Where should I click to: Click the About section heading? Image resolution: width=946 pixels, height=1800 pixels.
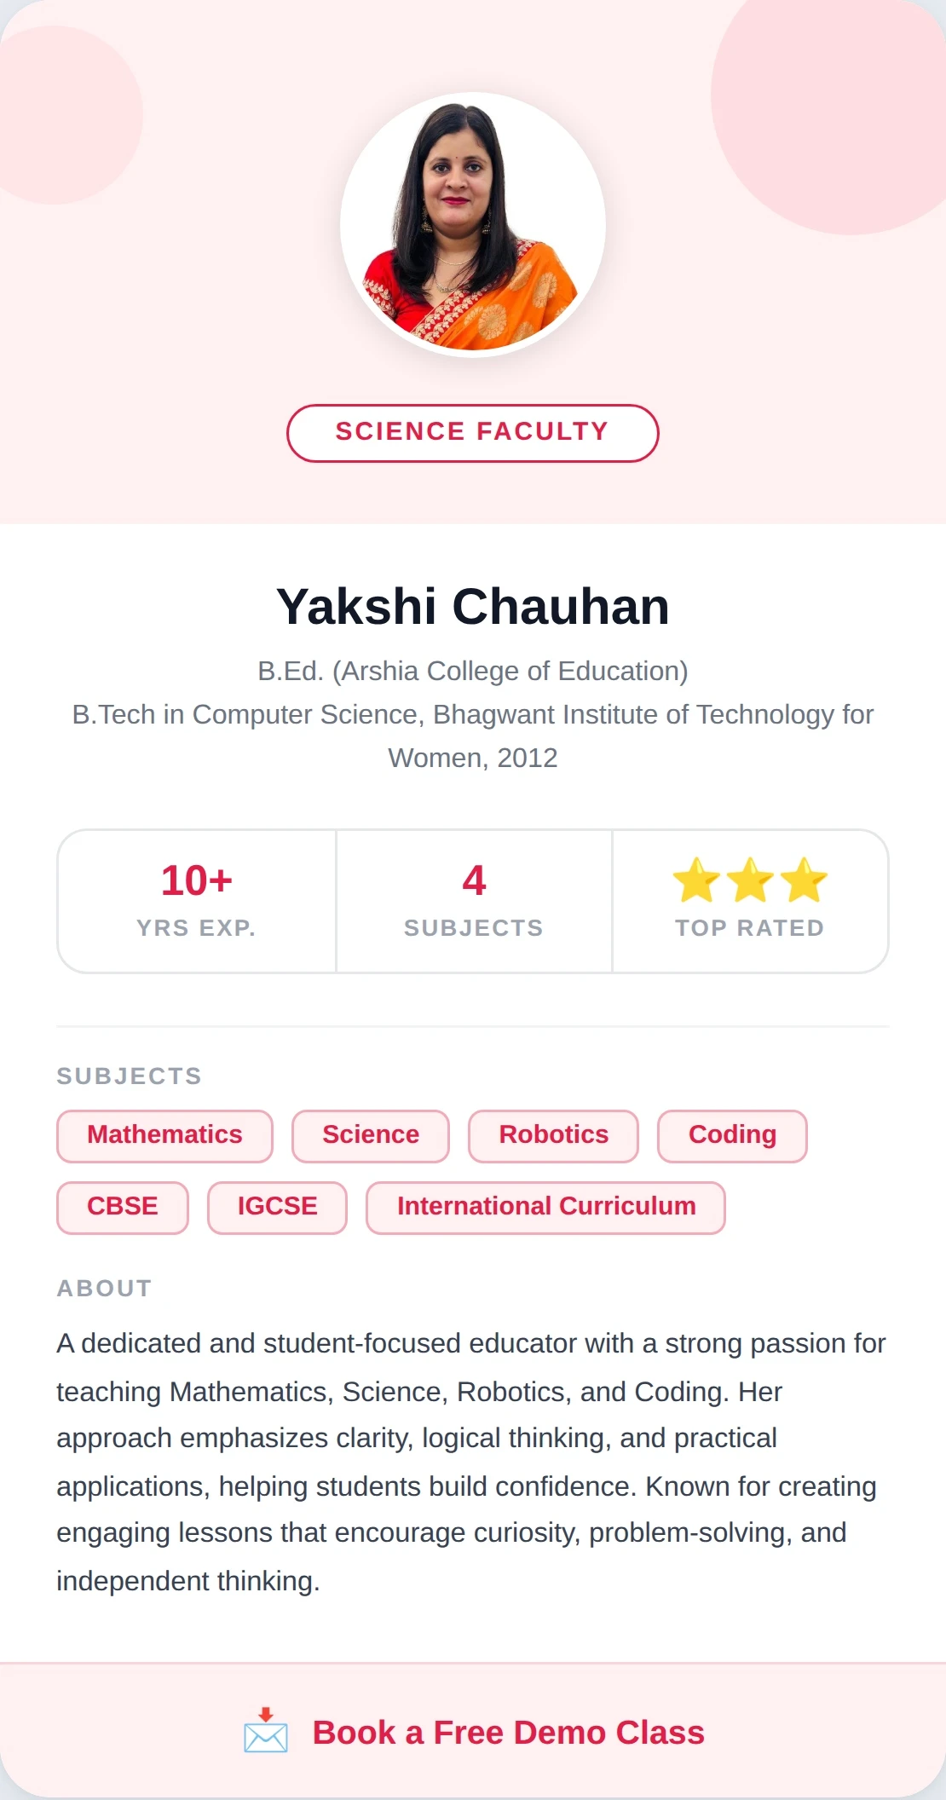103,1288
